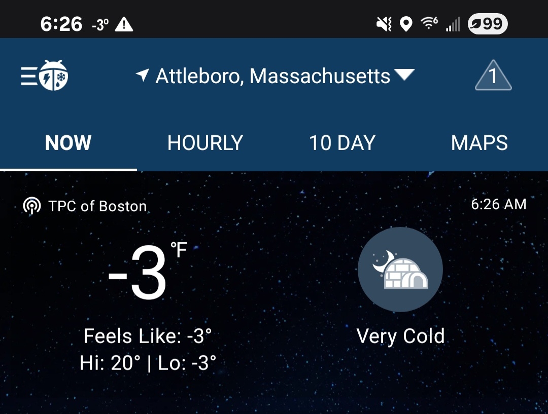Tap the status bar location pin icon
The height and width of the screenshot is (414, 548).
pyautogui.click(x=406, y=24)
